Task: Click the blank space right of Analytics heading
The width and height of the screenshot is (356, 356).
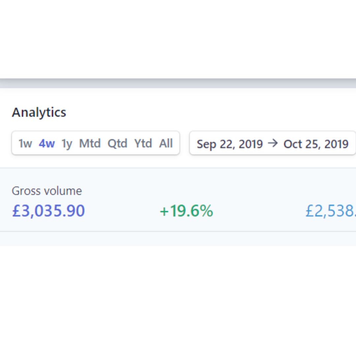Action: pyautogui.click(x=198, y=112)
